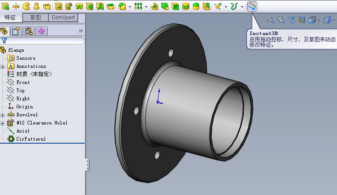This screenshot has height=195, width=337.
Task: Select the Draft tool
Action: pyautogui.click(x=165, y=6)
